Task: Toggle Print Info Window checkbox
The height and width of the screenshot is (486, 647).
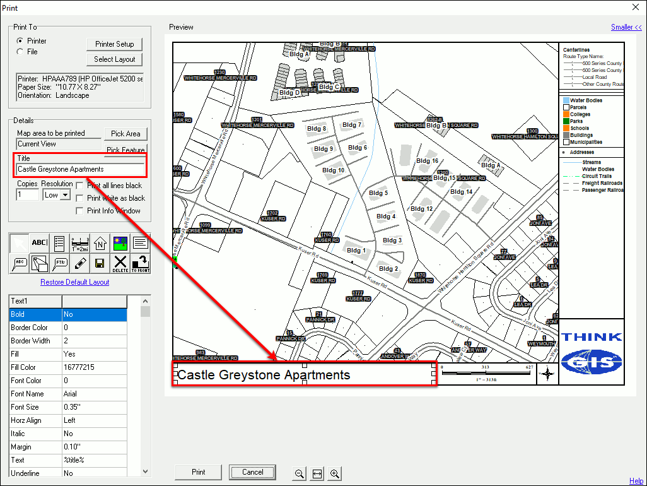Action: point(79,211)
